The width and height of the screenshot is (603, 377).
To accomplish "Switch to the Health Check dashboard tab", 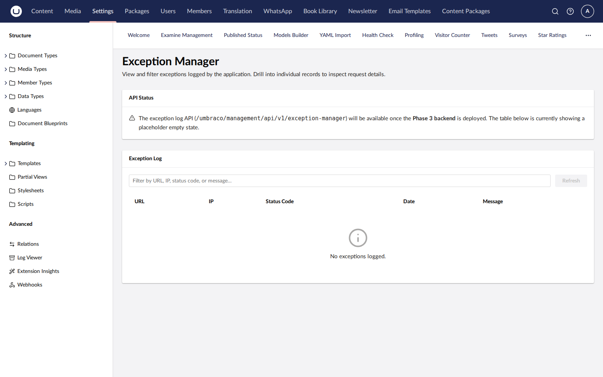I will (378, 35).
